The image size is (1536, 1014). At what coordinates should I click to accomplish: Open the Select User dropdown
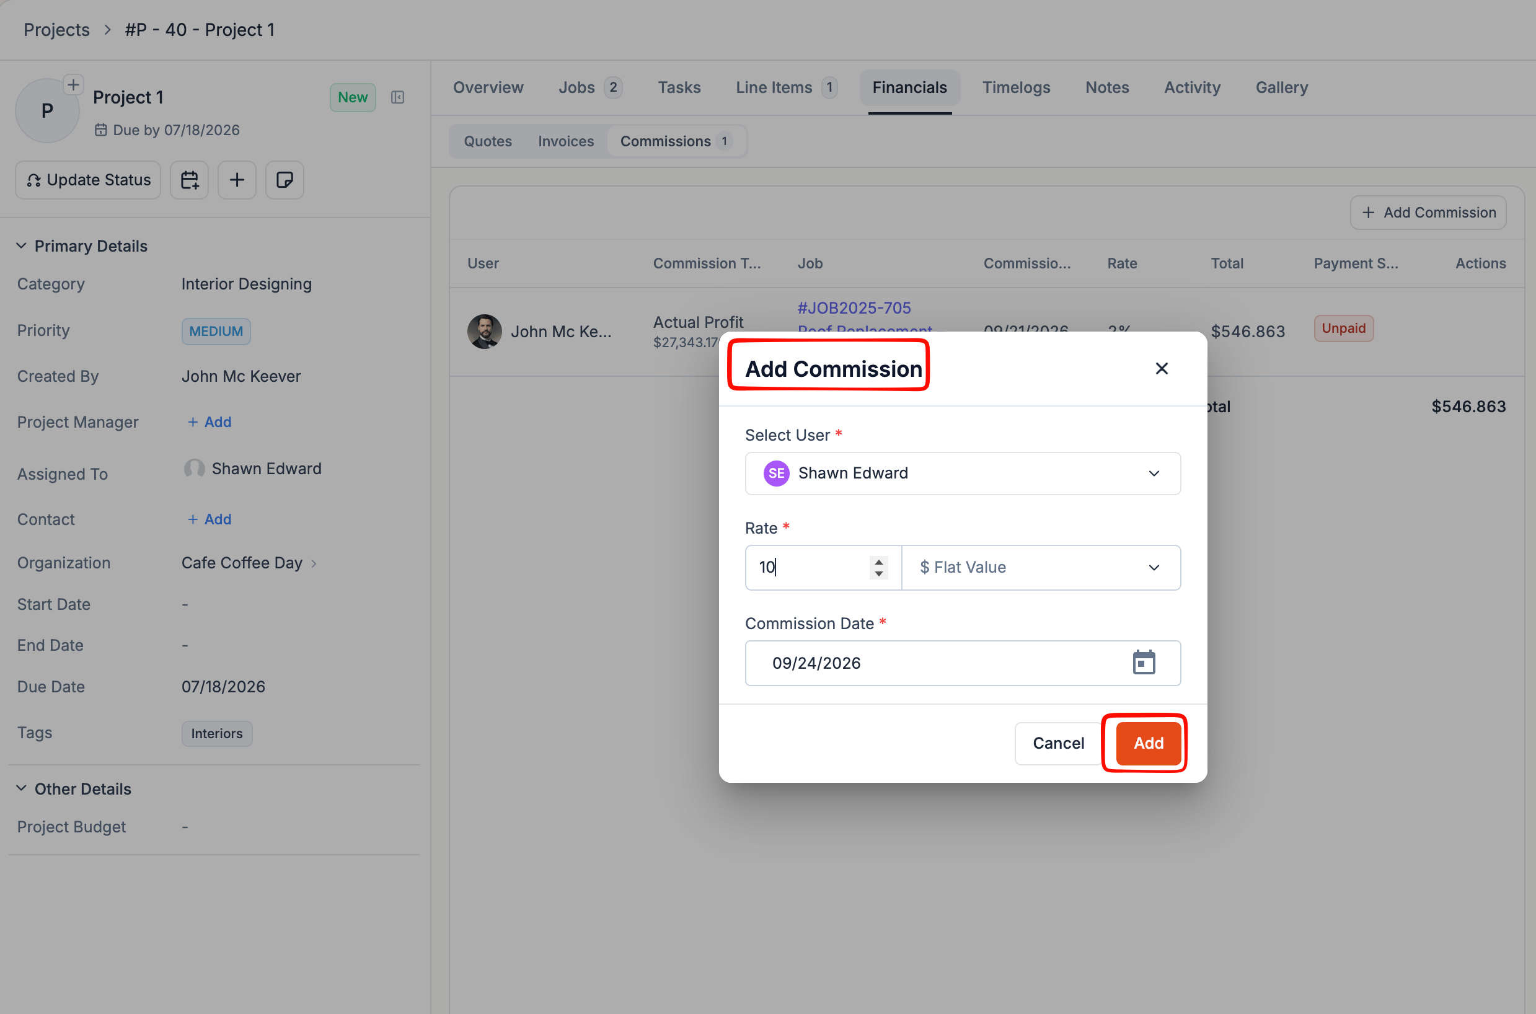click(963, 474)
